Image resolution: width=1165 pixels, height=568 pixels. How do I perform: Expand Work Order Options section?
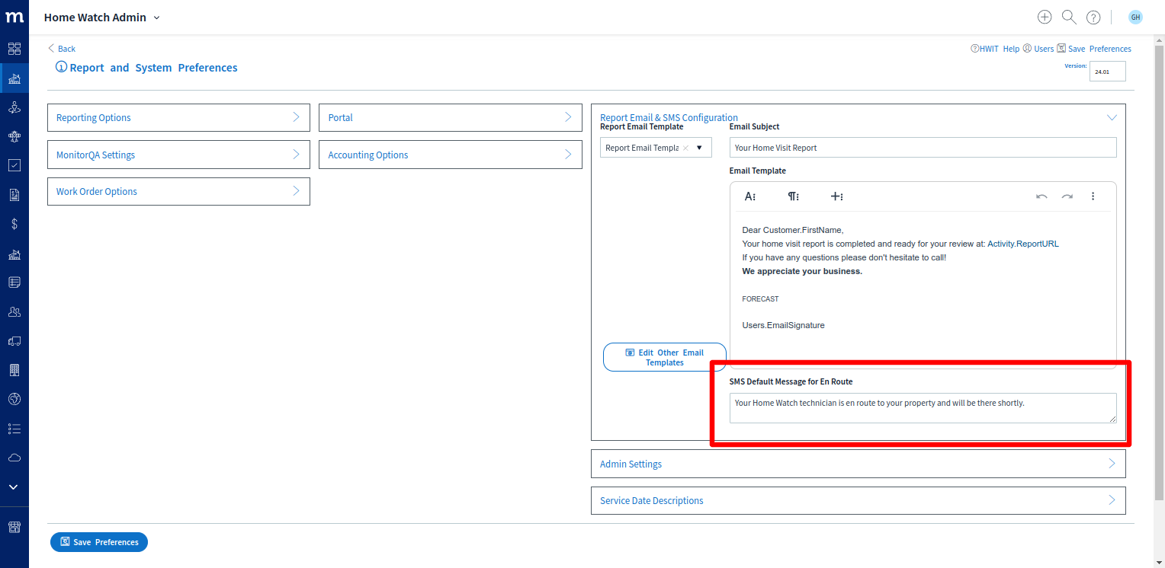(178, 191)
